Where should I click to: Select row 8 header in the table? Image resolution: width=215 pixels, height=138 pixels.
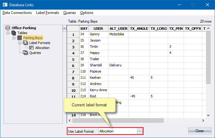(x=73, y=78)
